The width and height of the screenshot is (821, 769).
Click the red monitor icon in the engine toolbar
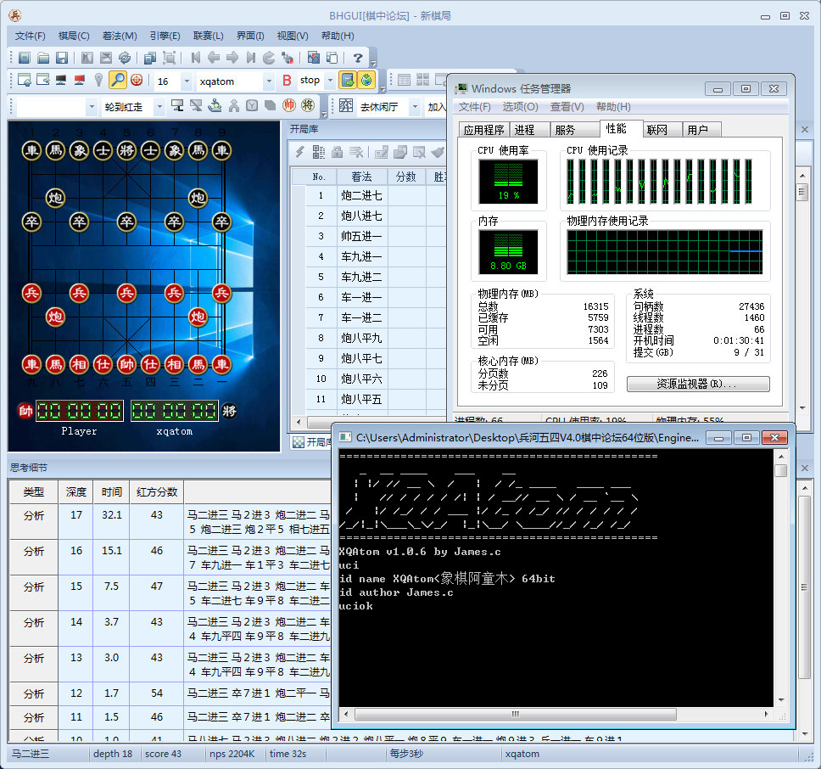click(80, 80)
